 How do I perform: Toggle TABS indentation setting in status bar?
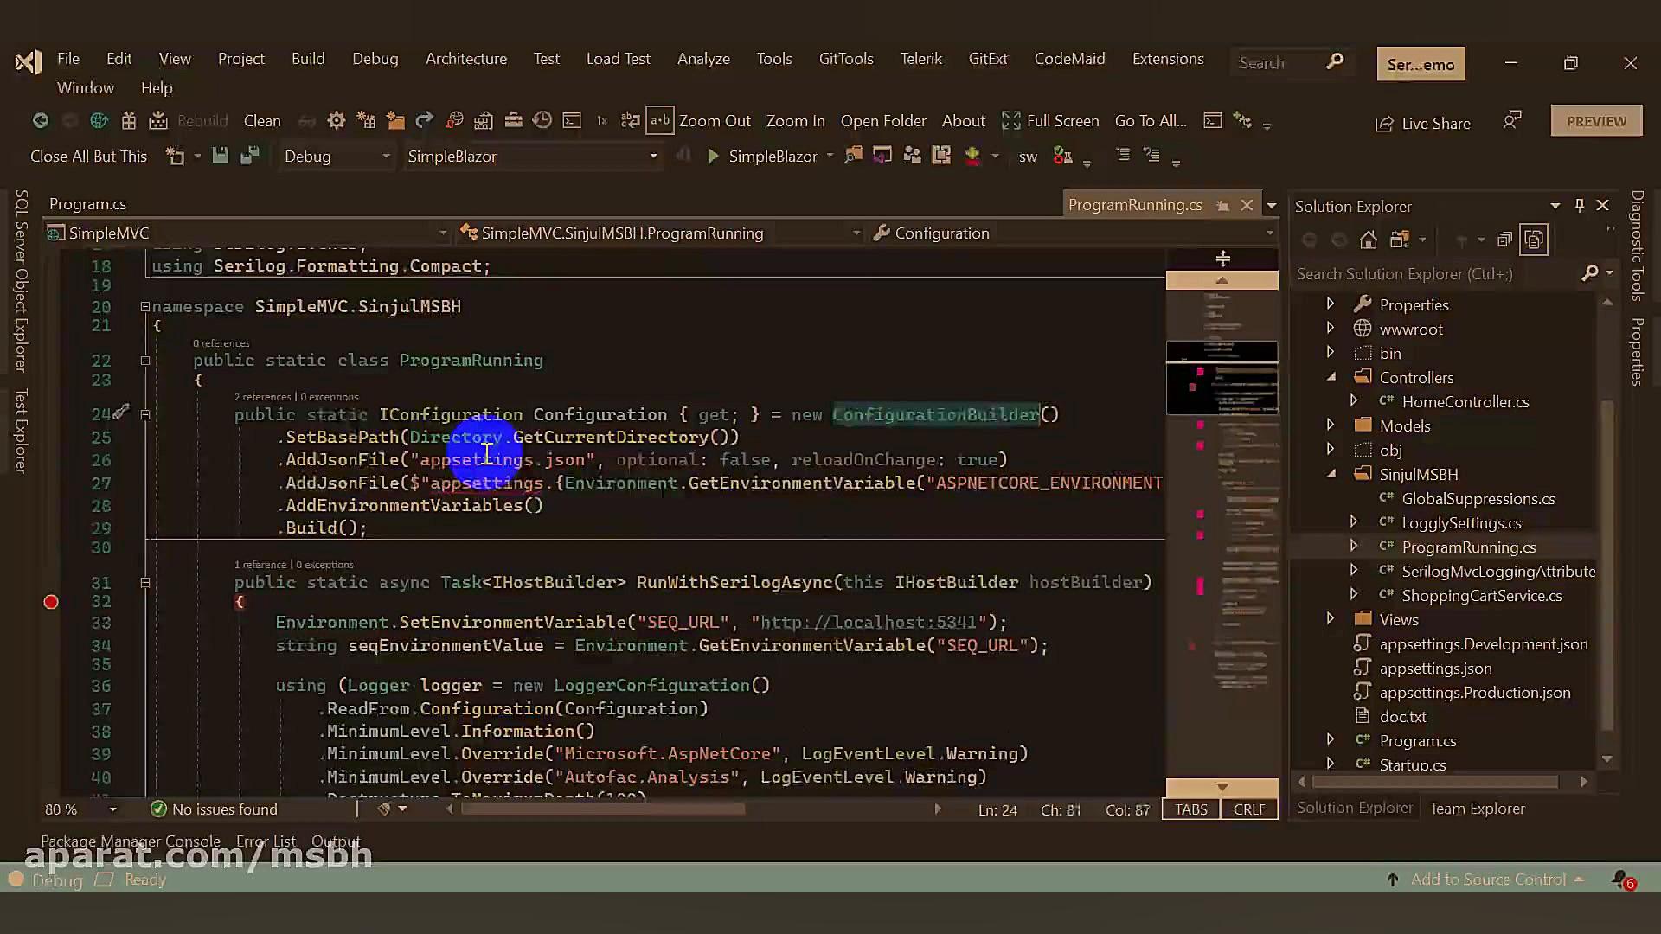click(x=1190, y=809)
